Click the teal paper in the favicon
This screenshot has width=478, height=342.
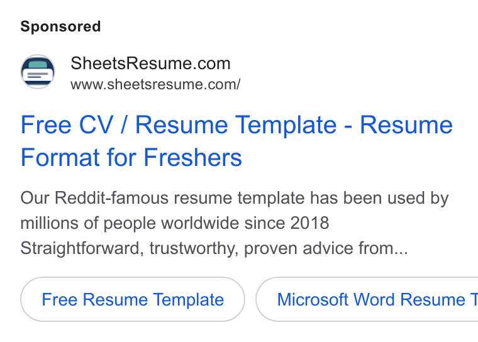coord(38,65)
